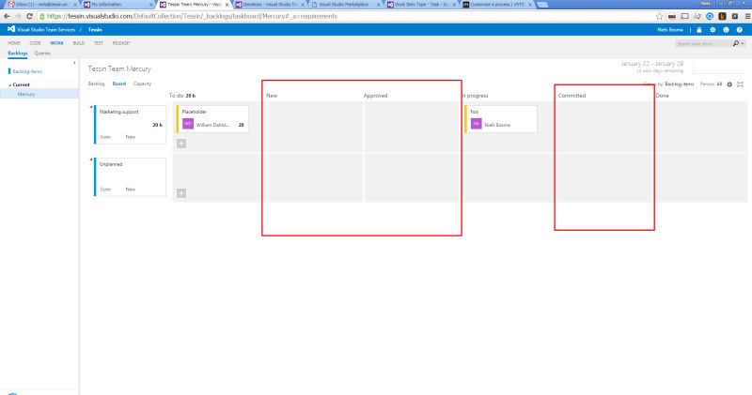752x395 pixels.
Task: Open the Placeholder task card
Action: click(x=212, y=119)
